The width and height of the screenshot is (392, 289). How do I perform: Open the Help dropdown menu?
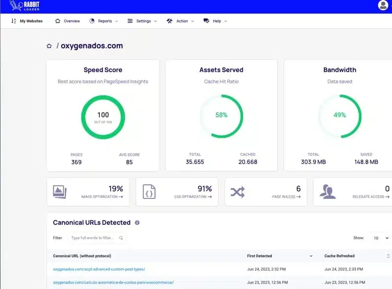tap(215, 21)
